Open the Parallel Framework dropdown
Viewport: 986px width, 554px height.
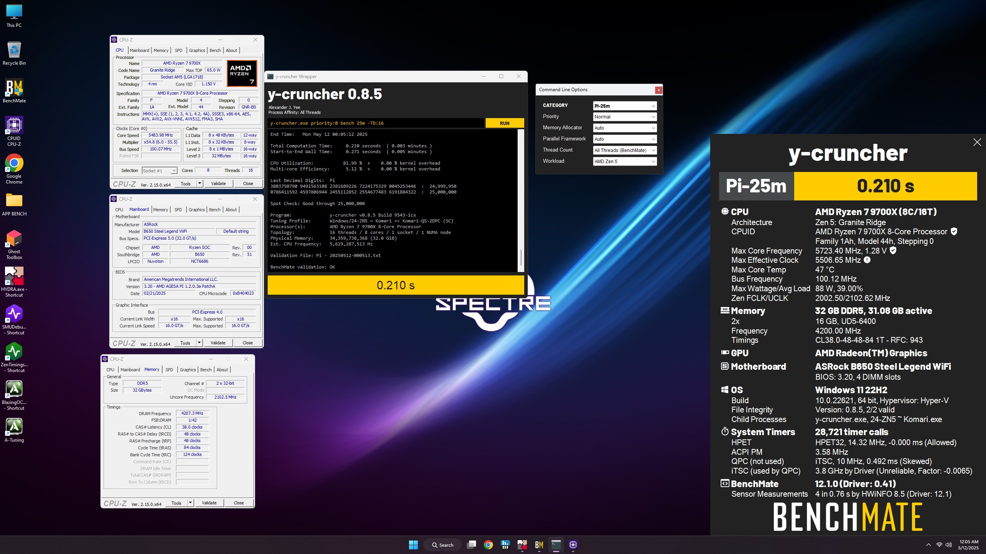(625, 139)
